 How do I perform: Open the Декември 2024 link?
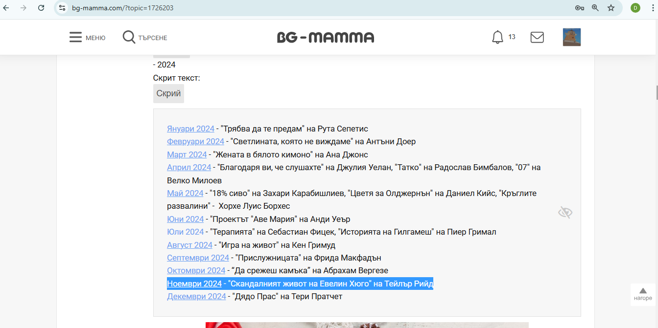point(196,297)
